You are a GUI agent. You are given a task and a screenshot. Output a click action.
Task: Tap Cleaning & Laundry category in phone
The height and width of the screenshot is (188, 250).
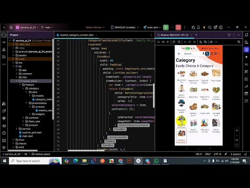[x=205, y=126]
